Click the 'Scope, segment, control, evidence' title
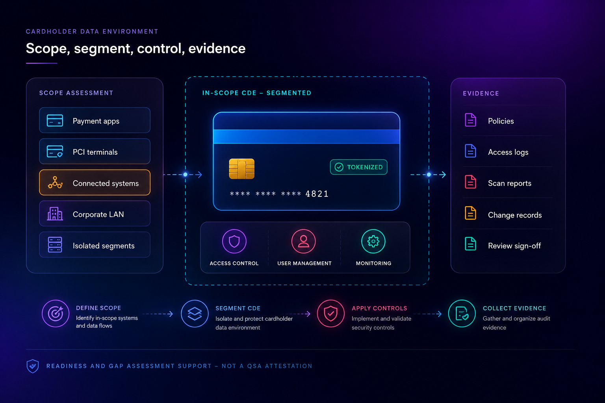This screenshot has width=605, height=403. [135, 48]
